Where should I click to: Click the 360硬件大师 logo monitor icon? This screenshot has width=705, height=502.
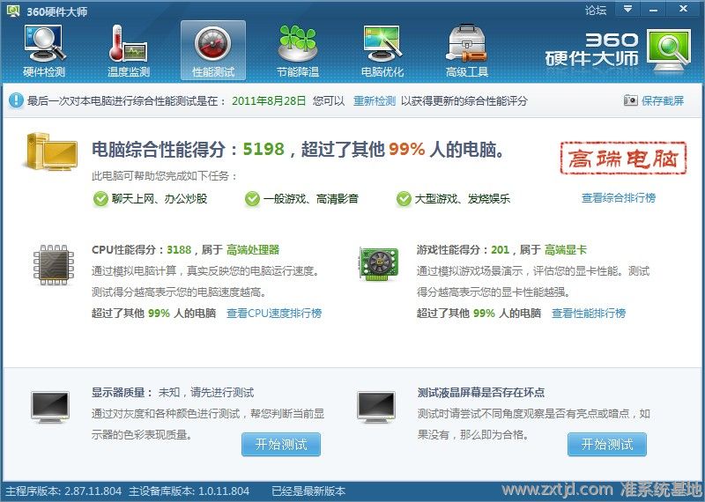(x=669, y=50)
